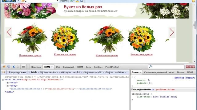Select the pixelperfectlastoverlay node
The width and height of the screenshot is (197, 110).
tap(61, 89)
